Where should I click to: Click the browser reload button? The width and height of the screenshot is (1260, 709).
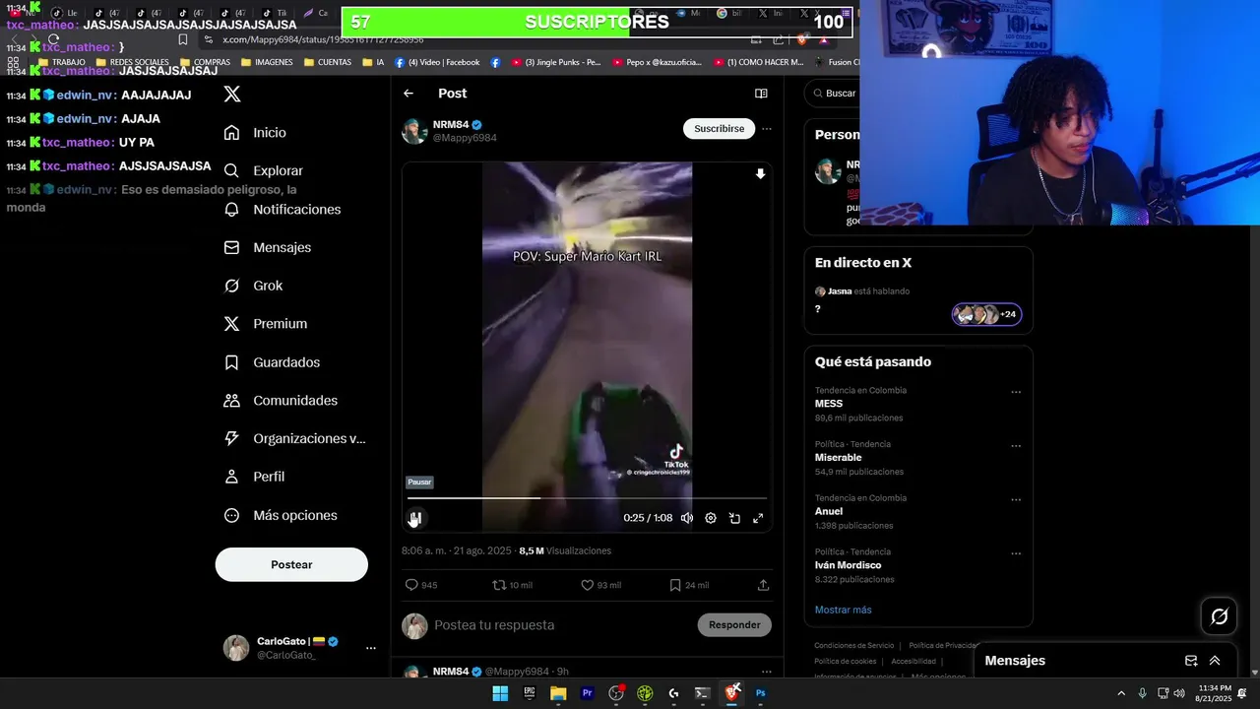tap(53, 39)
